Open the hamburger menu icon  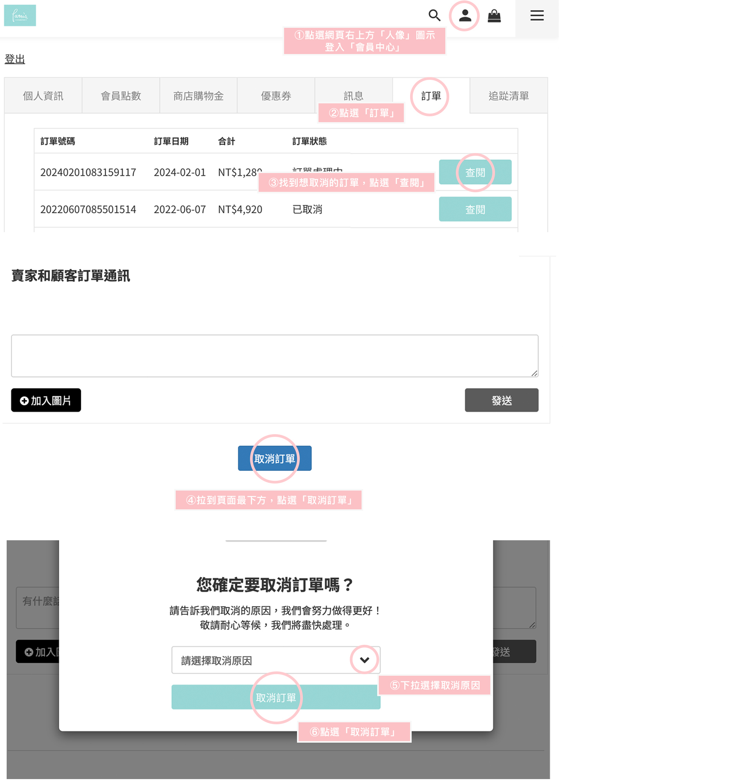pos(537,16)
